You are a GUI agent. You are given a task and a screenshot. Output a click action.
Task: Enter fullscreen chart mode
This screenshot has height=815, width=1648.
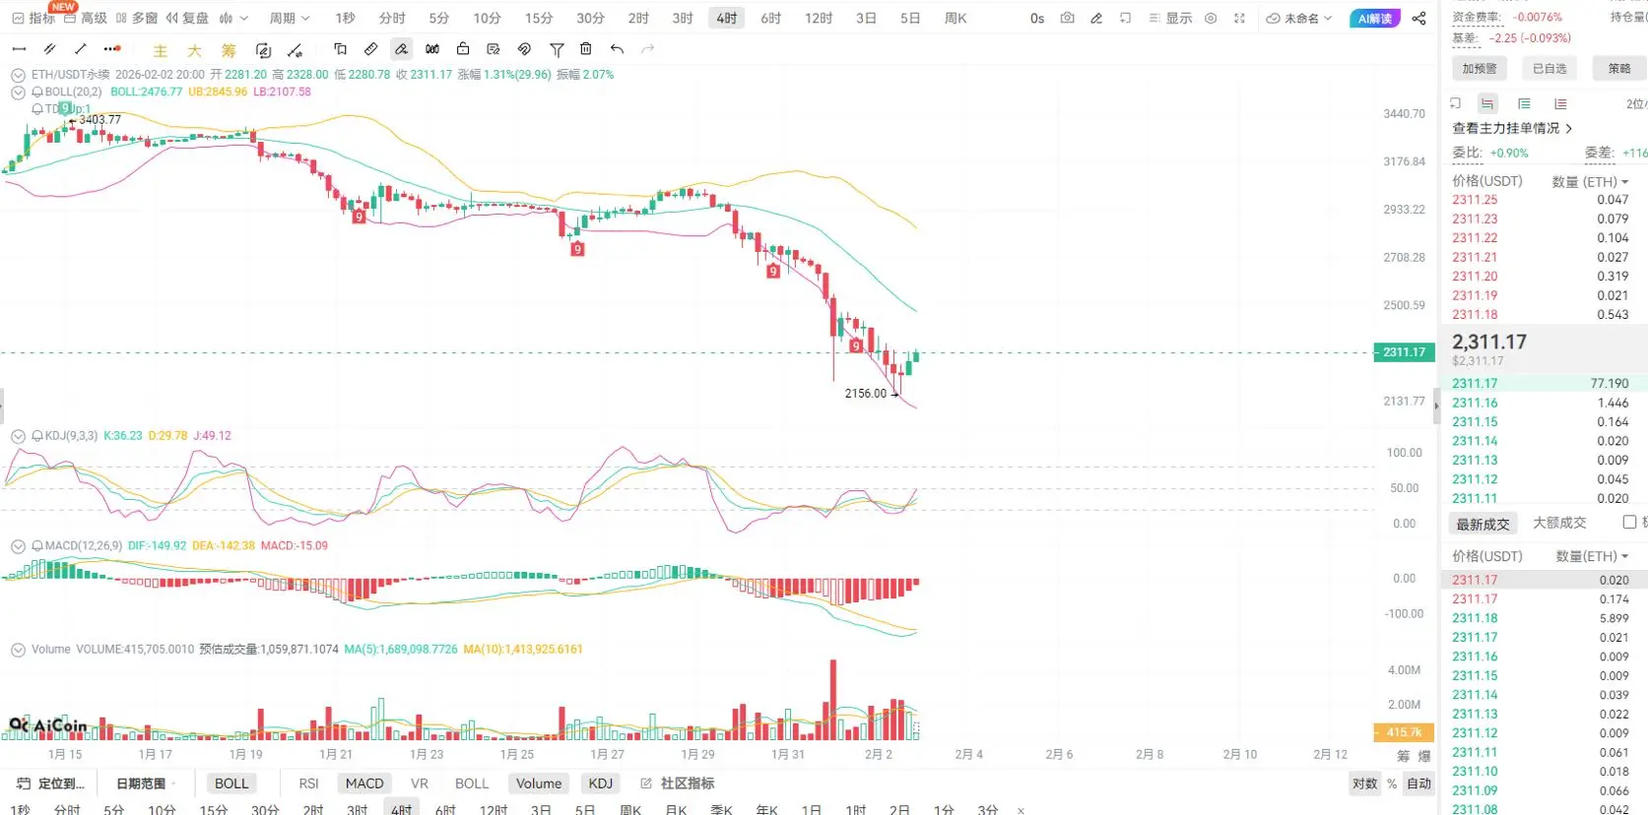click(1239, 18)
